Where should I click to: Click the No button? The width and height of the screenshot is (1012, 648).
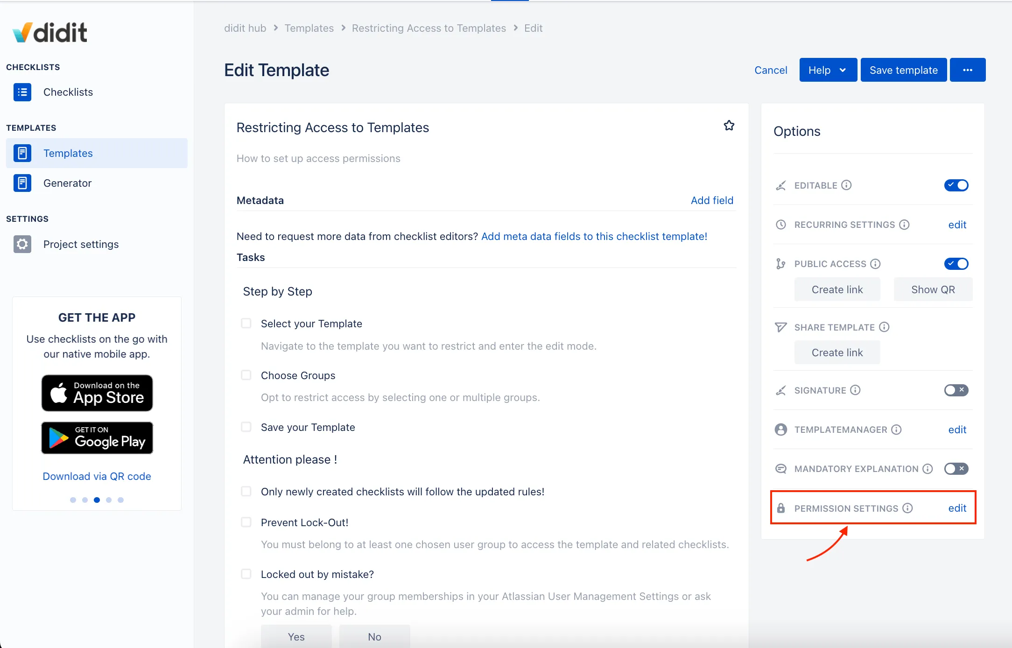374,637
